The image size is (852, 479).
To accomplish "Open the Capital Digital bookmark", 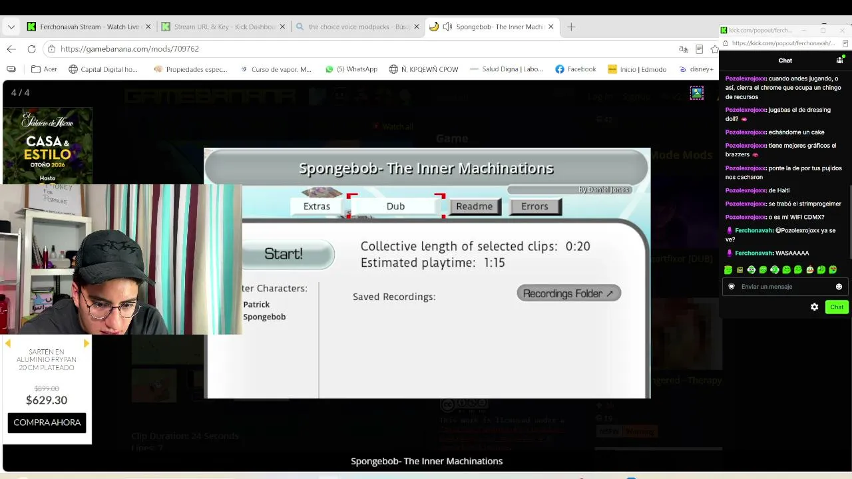I will [x=103, y=69].
